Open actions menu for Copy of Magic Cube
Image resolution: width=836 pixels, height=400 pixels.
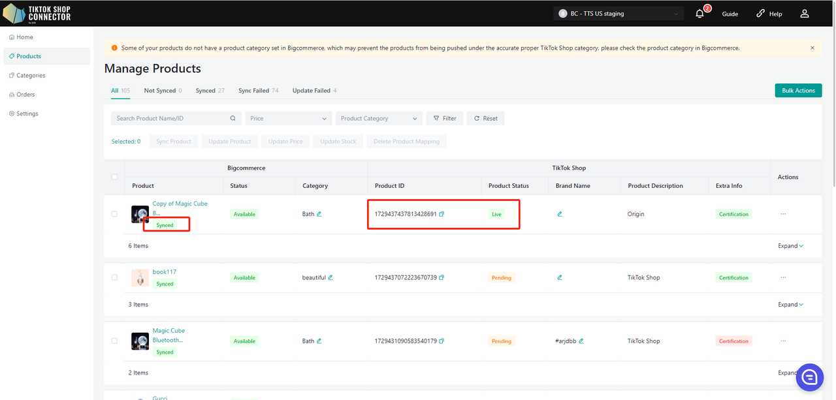783,214
